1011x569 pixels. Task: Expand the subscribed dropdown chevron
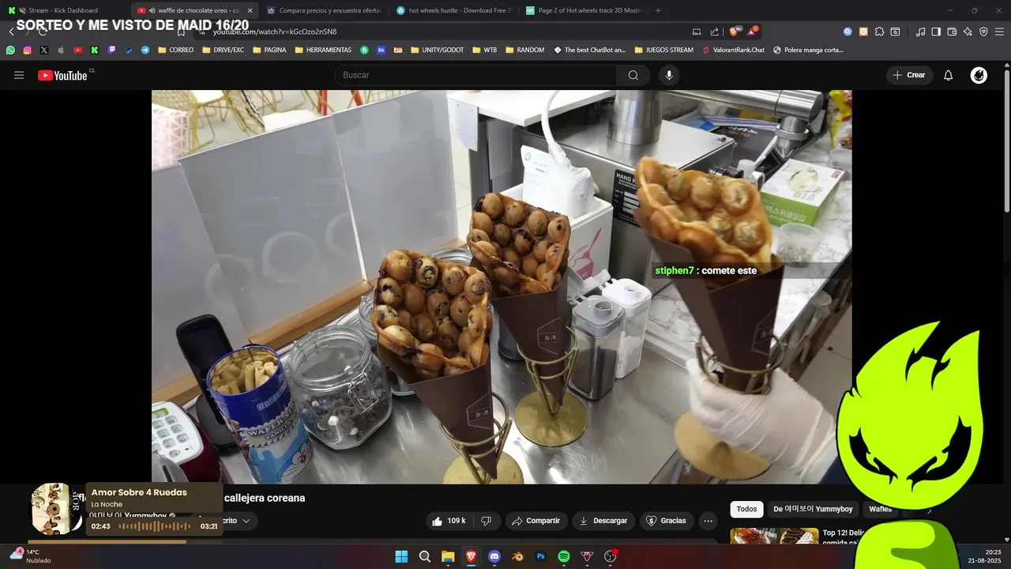coord(246,521)
